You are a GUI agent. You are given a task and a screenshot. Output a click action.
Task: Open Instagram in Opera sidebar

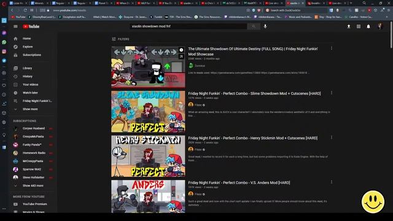4,52
